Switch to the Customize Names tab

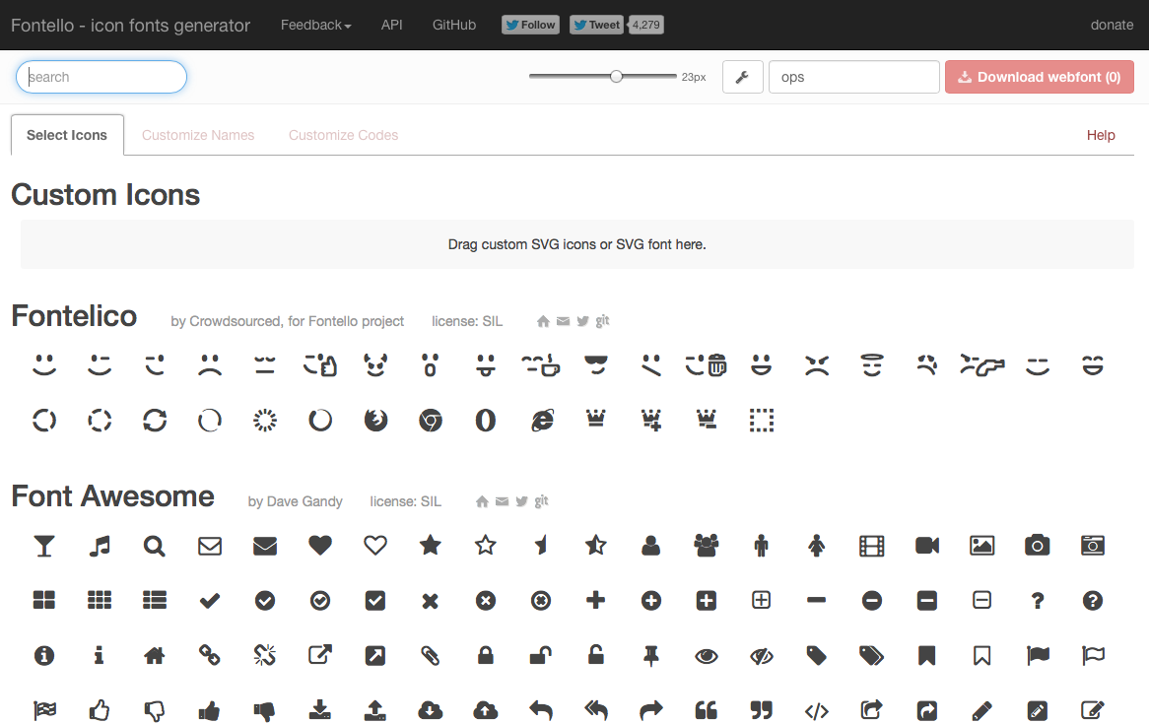click(x=198, y=135)
